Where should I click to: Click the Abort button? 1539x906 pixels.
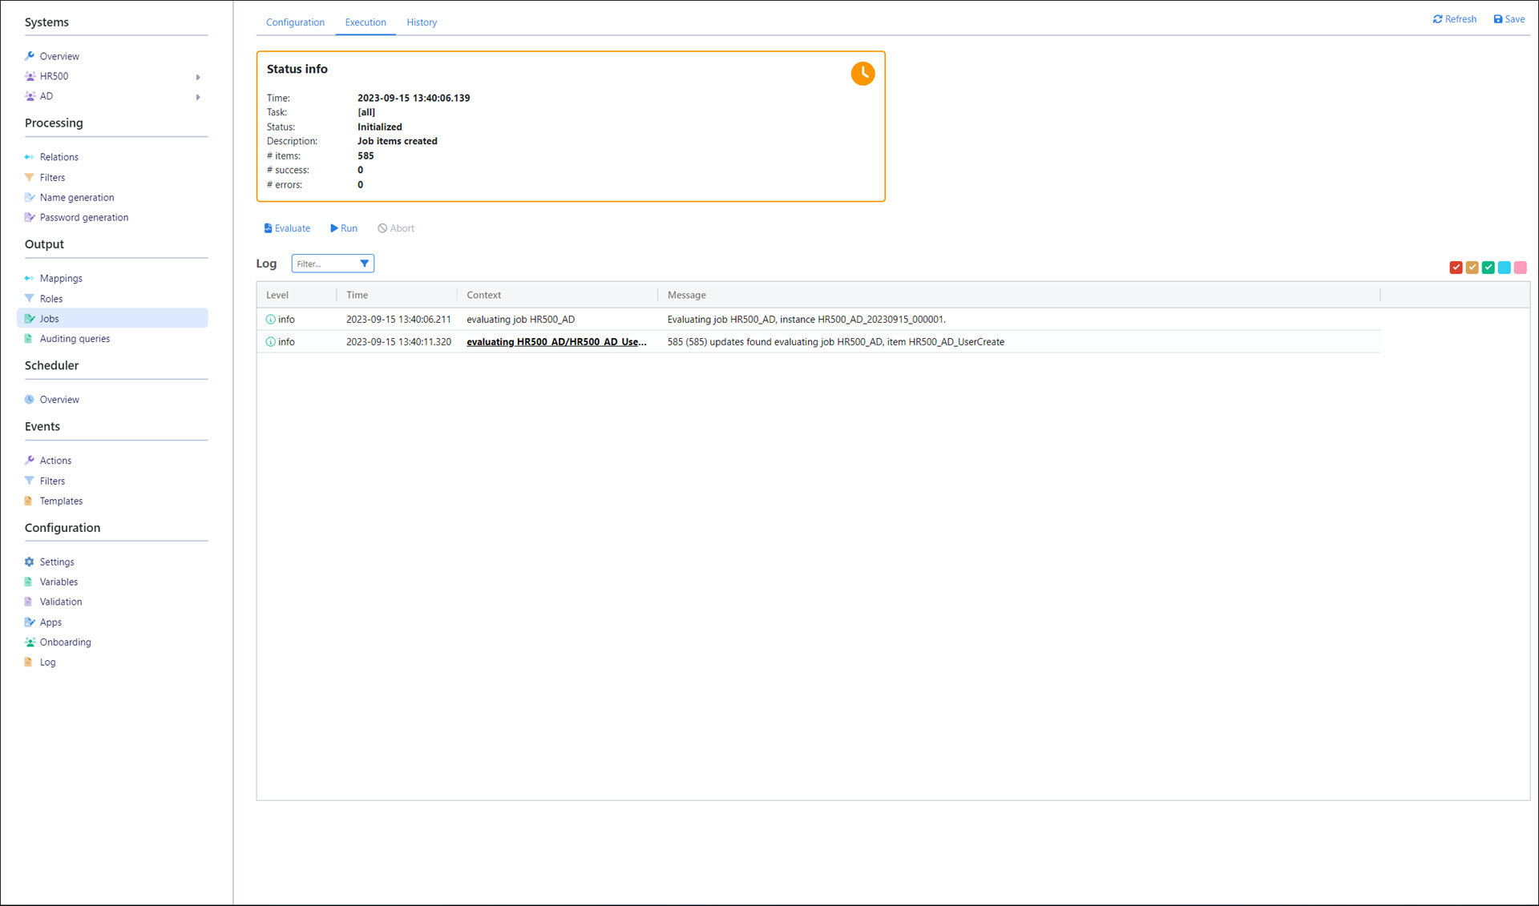tap(396, 228)
